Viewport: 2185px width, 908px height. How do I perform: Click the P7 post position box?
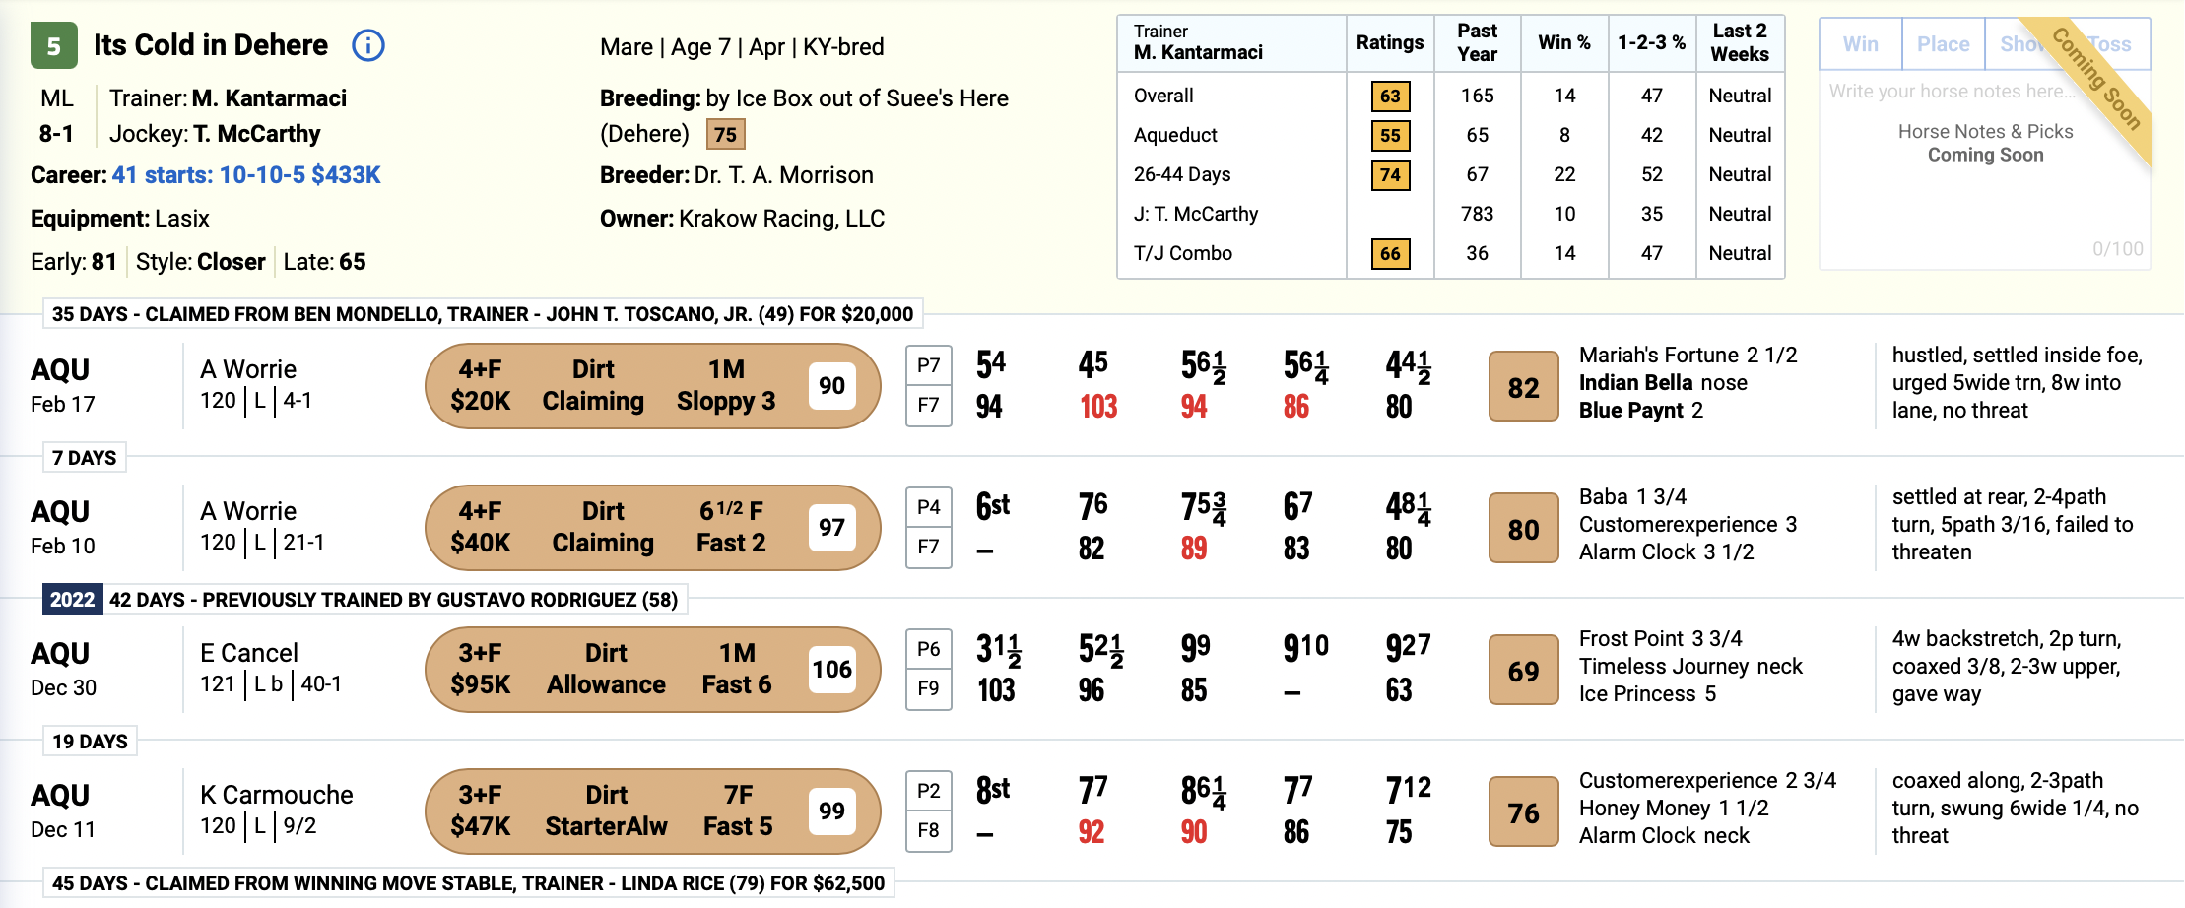pos(928,365)
